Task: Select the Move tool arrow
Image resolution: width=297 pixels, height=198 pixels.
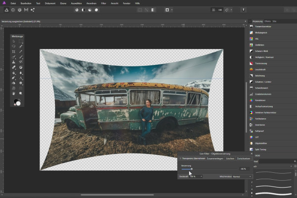Action: pos(14,41)
